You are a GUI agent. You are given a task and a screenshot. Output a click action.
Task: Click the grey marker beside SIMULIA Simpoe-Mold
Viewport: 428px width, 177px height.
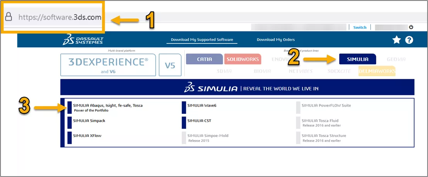184,138
